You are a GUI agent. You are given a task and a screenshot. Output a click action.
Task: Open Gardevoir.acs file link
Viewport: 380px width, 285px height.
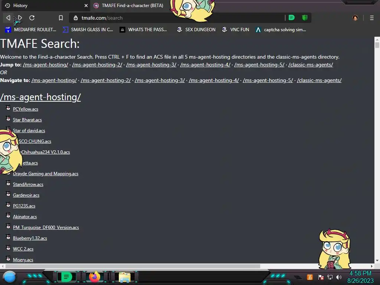pos(26,195)
